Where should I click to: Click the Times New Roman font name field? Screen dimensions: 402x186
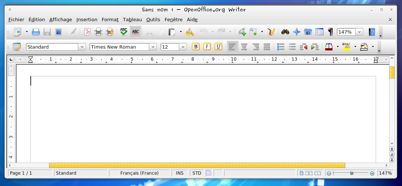click(120, 47)
